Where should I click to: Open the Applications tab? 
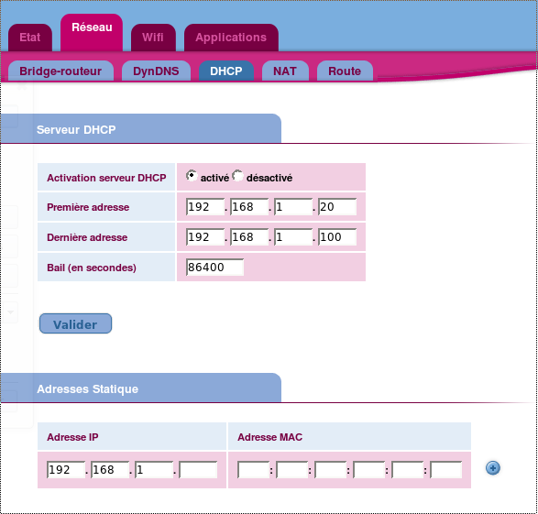click(231, 37)
